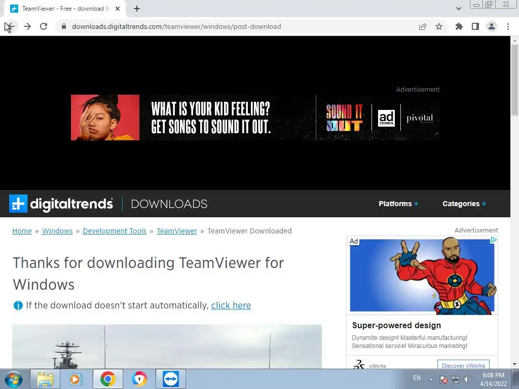519x389 pixels.
Task: Click the Show desktop strip
Action: (x=515, y=379)
